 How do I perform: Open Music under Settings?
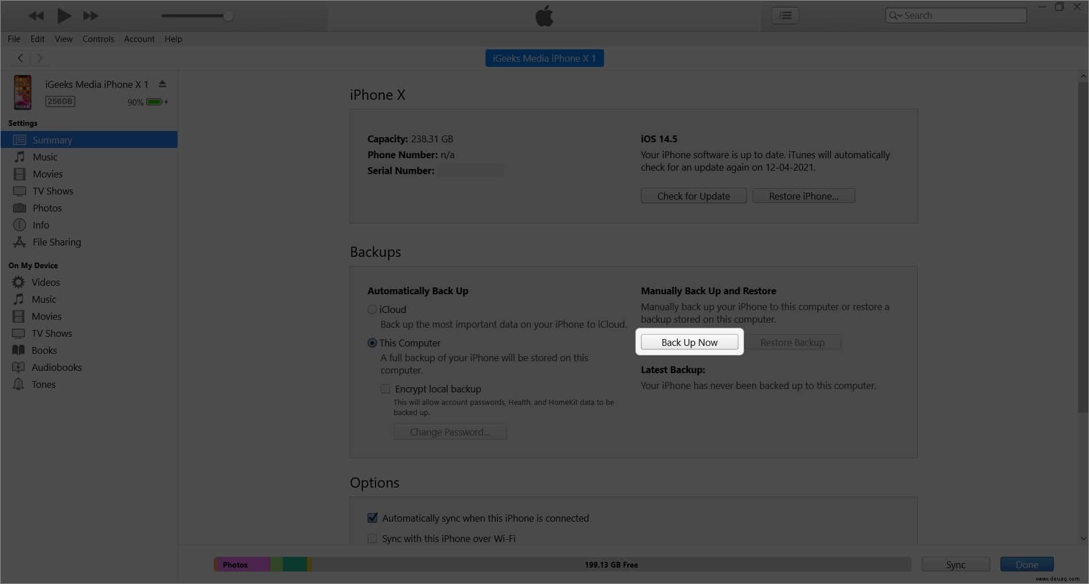[89, 157]
